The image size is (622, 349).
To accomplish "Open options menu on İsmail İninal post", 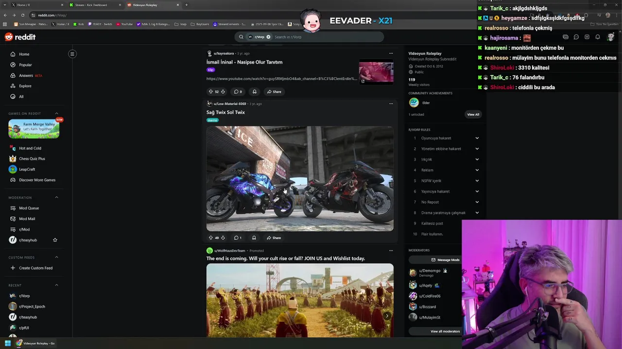I will point(391,53).
